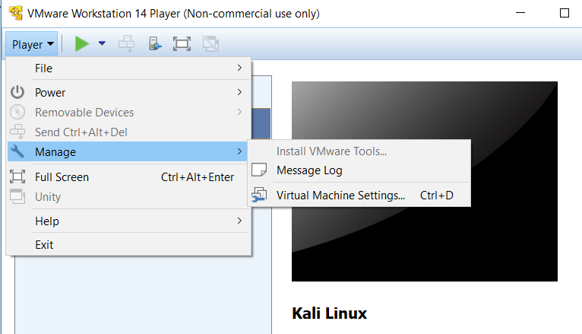Expand the Removable Devices submenu arrow
Image resolution: width=582 pixels, height=334 pixels.
(239, 112)
